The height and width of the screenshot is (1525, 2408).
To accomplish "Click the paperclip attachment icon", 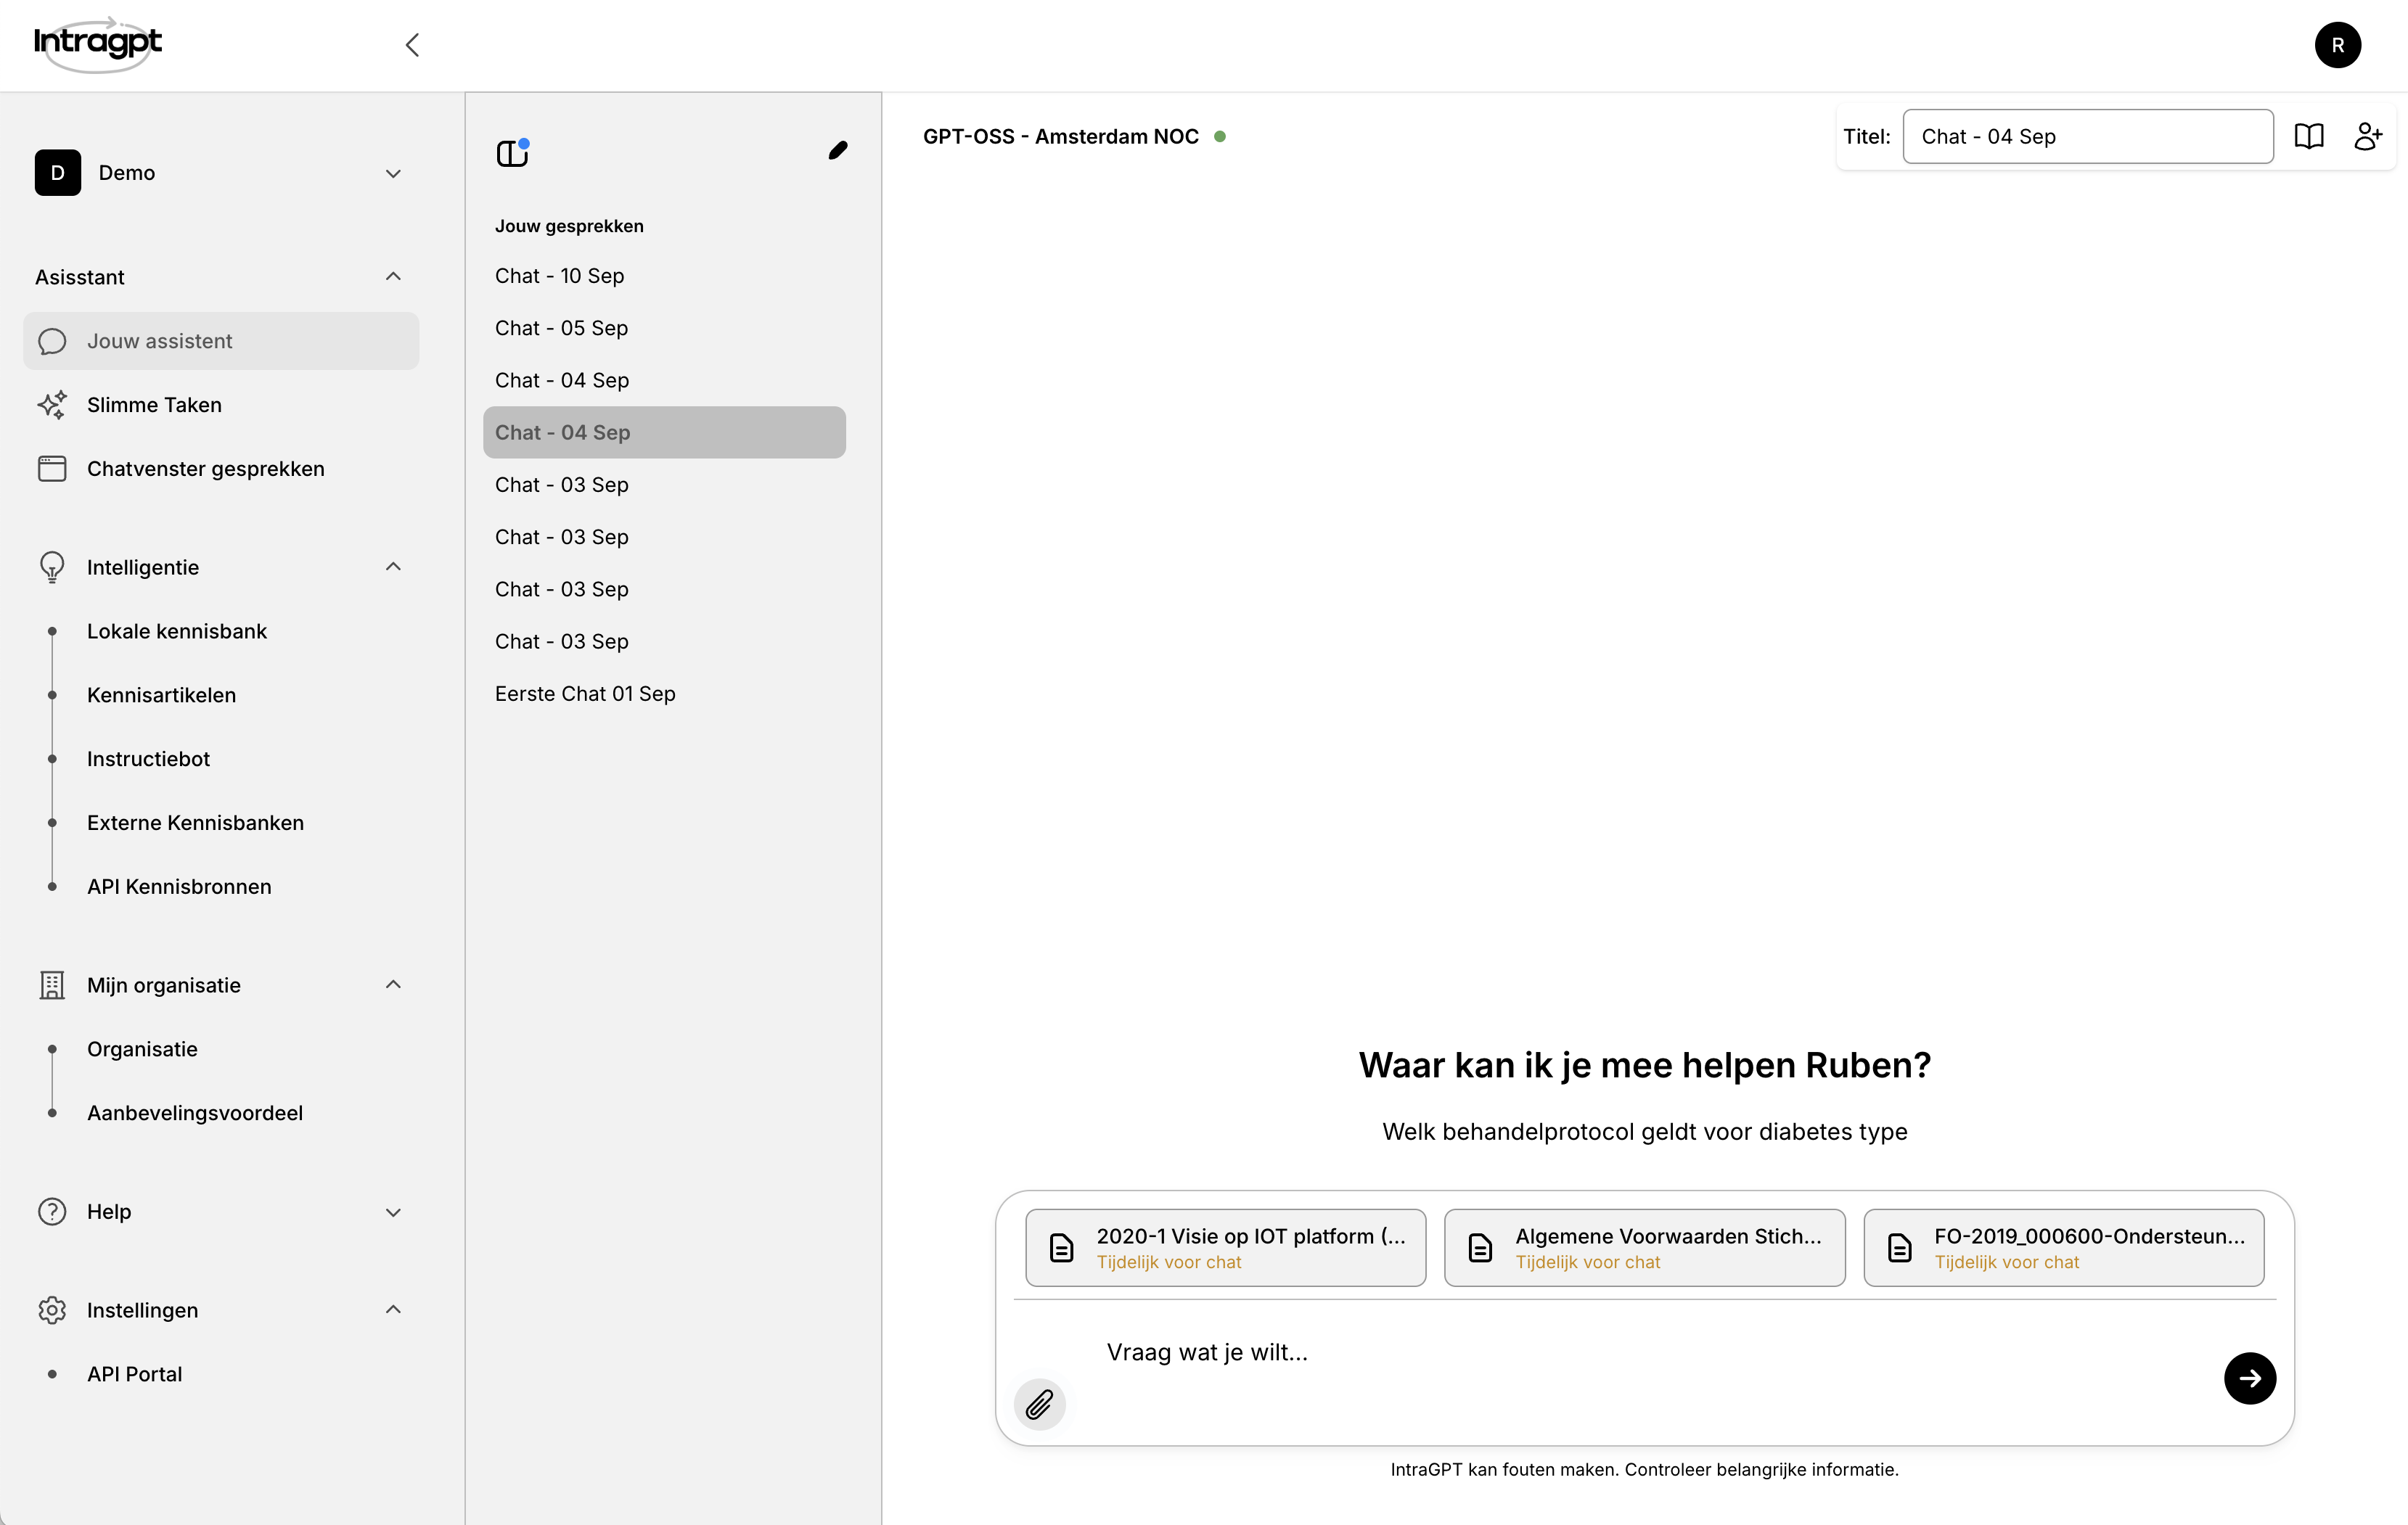I will (1039, 1404).
